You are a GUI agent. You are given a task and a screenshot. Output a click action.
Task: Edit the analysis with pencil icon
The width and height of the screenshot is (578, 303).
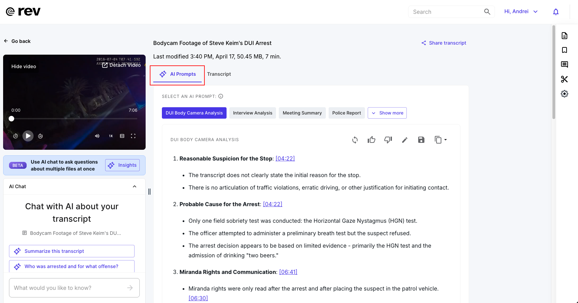click(x=405, y=140)
